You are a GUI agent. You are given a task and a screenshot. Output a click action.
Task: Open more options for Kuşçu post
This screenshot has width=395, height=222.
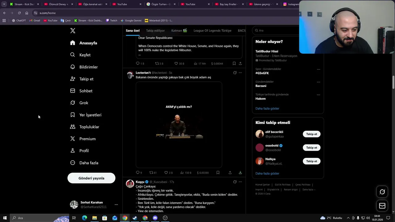pos(240,182)
